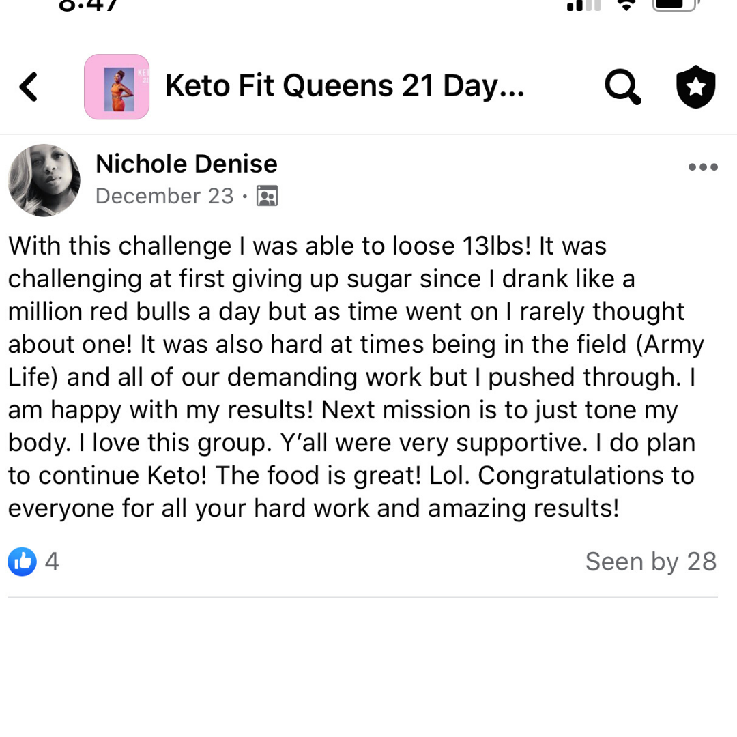Open Keto Fit Queens 21 Day group title
This screenshot has height=737, width=737.
345,86
